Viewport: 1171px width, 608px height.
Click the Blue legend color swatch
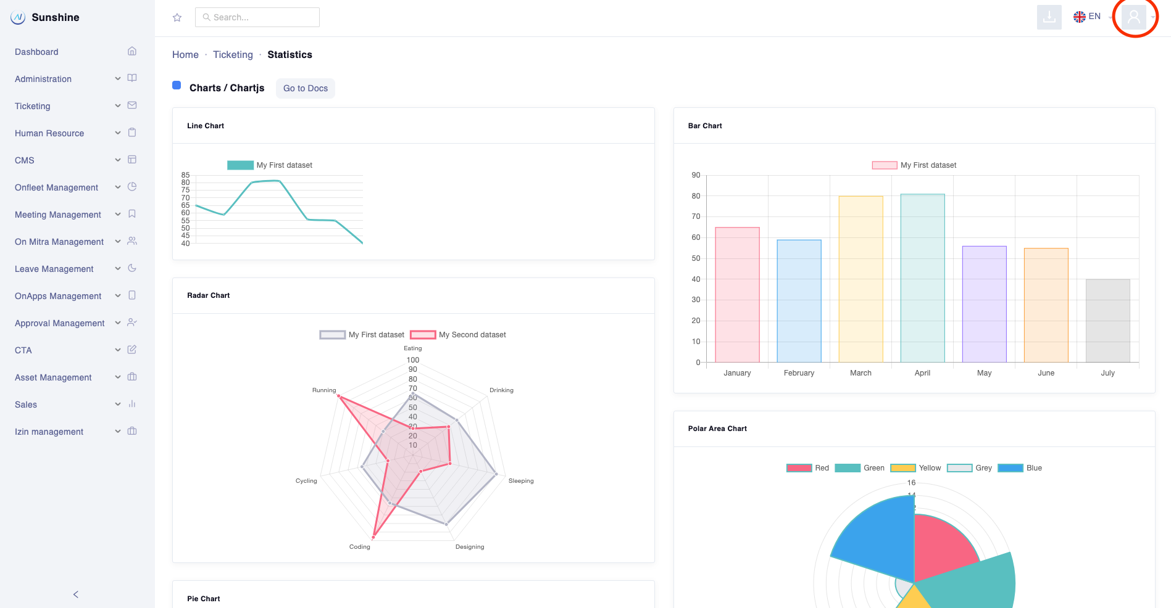[1010, 468]
